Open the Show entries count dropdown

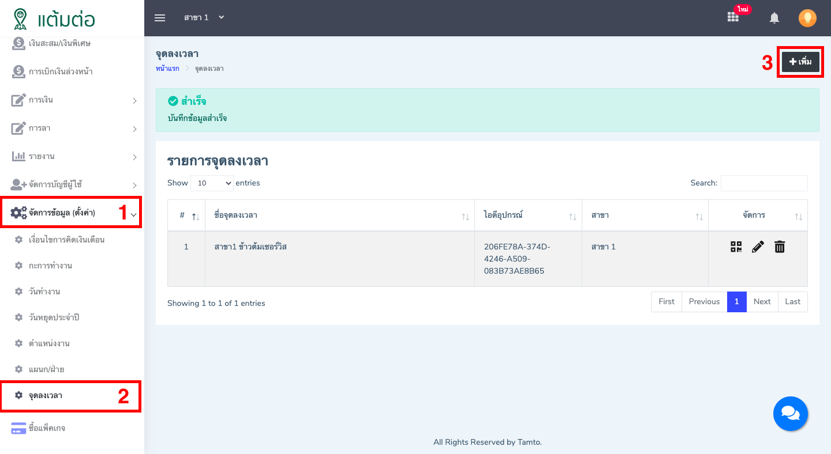click(x=212, y=183)
